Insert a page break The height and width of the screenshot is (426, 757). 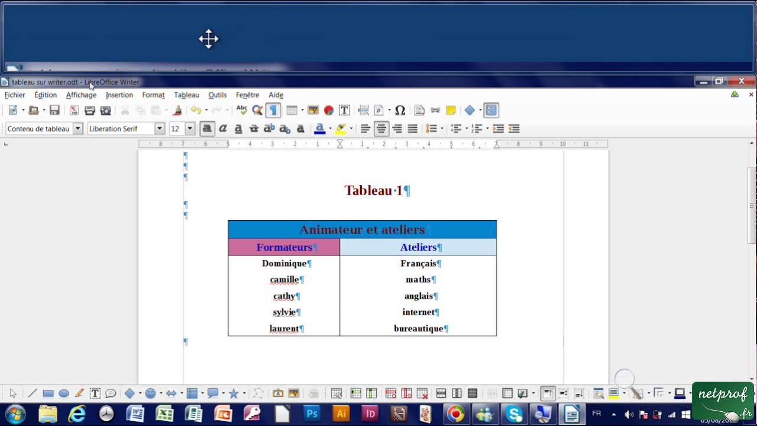click(364, 110)
